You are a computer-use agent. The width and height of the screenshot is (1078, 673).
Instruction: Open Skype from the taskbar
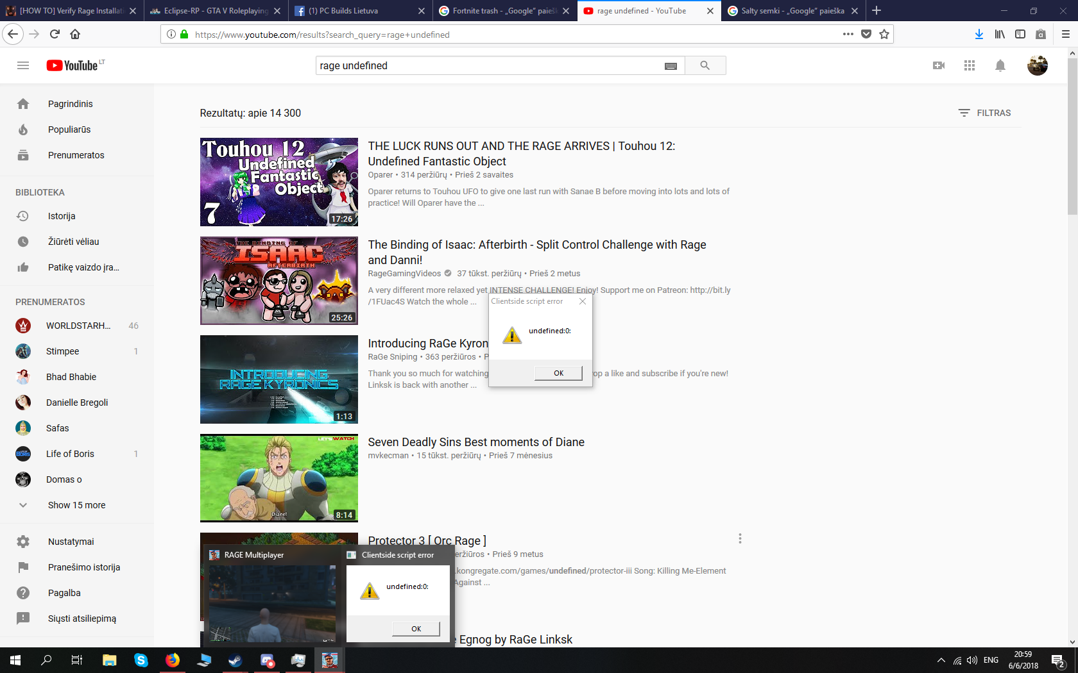tap(141, 660)
